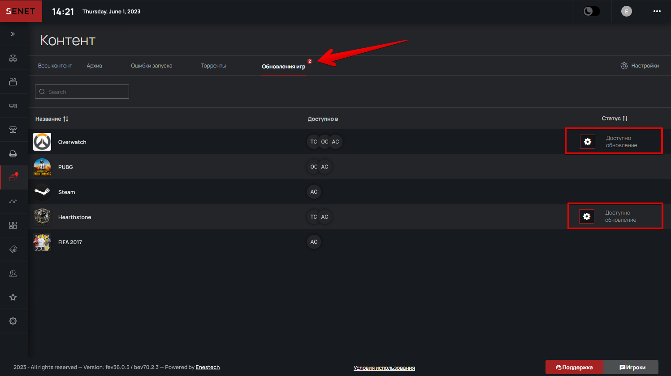Switch to the Ошибки запуска tab

coord(152,66)
